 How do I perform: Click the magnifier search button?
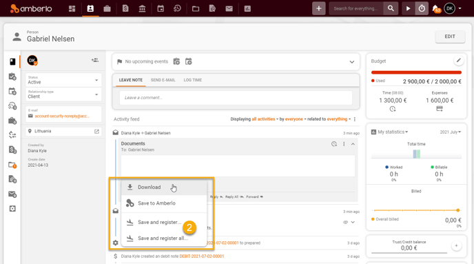tap(391, 8)
